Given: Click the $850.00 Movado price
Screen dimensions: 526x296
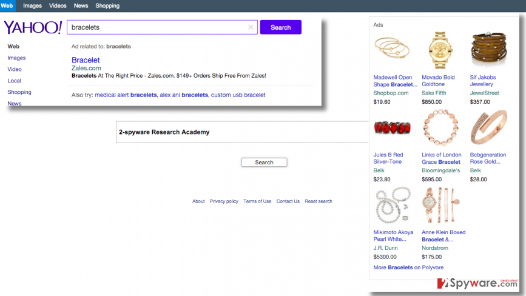Looking at the screenshot, I should click(x=432, y=101).
